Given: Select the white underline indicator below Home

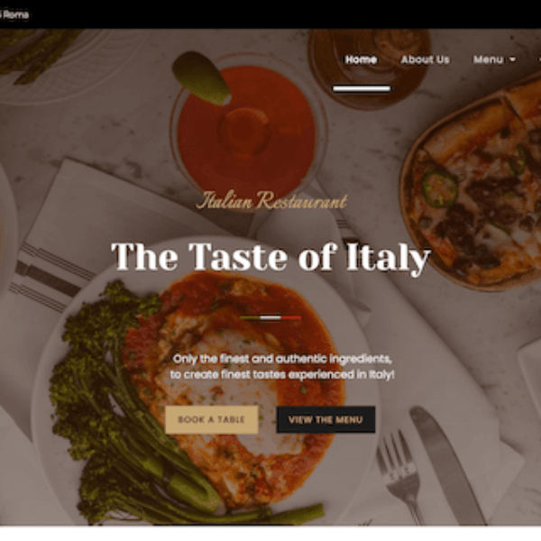Looking at the screenshot, I should [x=362, y=89].
